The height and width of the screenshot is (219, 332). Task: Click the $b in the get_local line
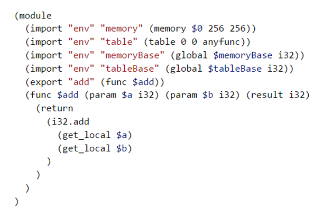(122, 149)
